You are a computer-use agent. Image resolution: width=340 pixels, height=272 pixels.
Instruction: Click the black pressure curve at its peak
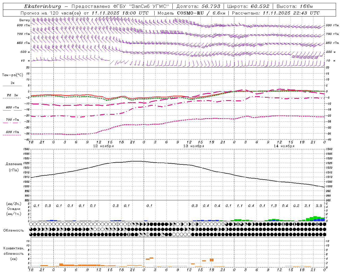coord(136,161)
